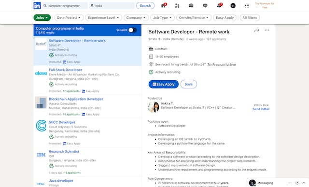The width and height of the screenshot is (309, 187).
Task: Click '17 applicants' text under Full Stack Developer
Action: coord(71,91)
